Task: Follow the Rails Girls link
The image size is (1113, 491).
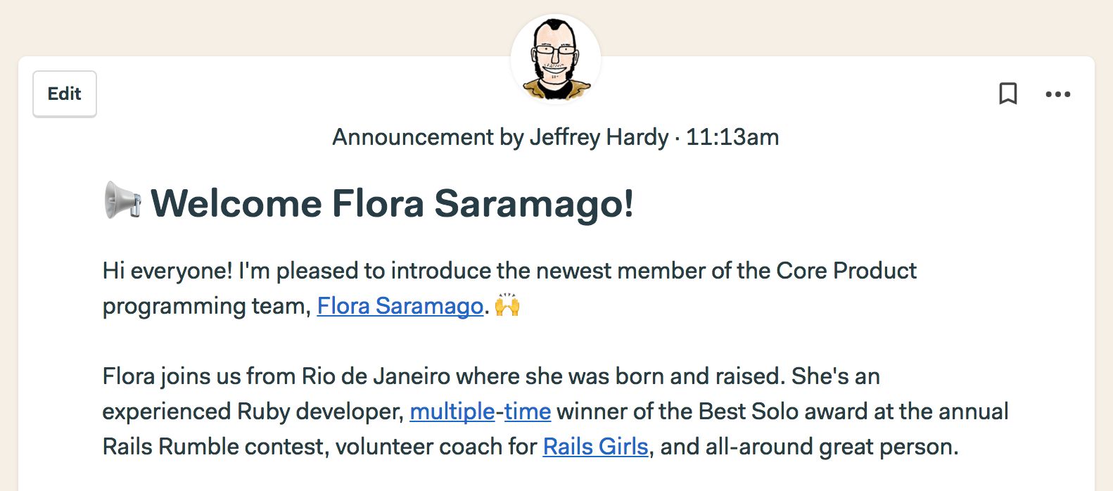Action: pyautogui.click(x=595, y=447)
